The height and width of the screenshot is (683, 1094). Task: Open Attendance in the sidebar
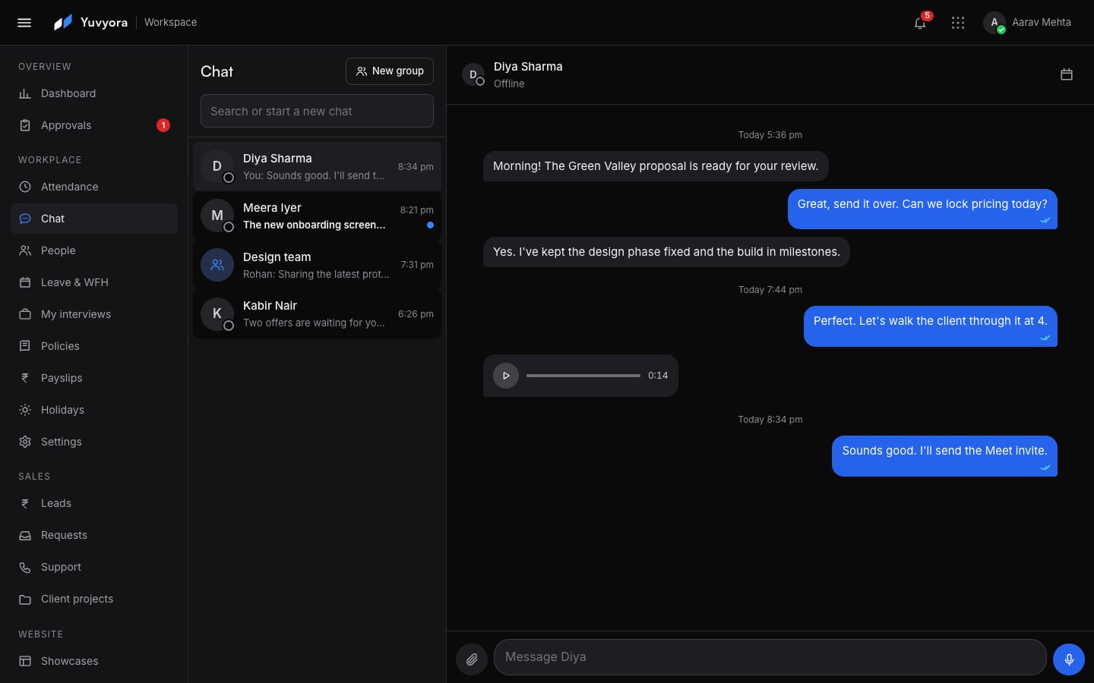tap(94, 187)
